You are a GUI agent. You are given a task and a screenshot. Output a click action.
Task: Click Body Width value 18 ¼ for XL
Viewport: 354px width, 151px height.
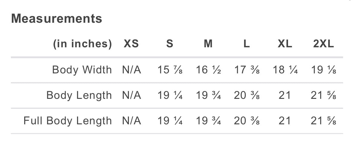click(x=285, y=70)
